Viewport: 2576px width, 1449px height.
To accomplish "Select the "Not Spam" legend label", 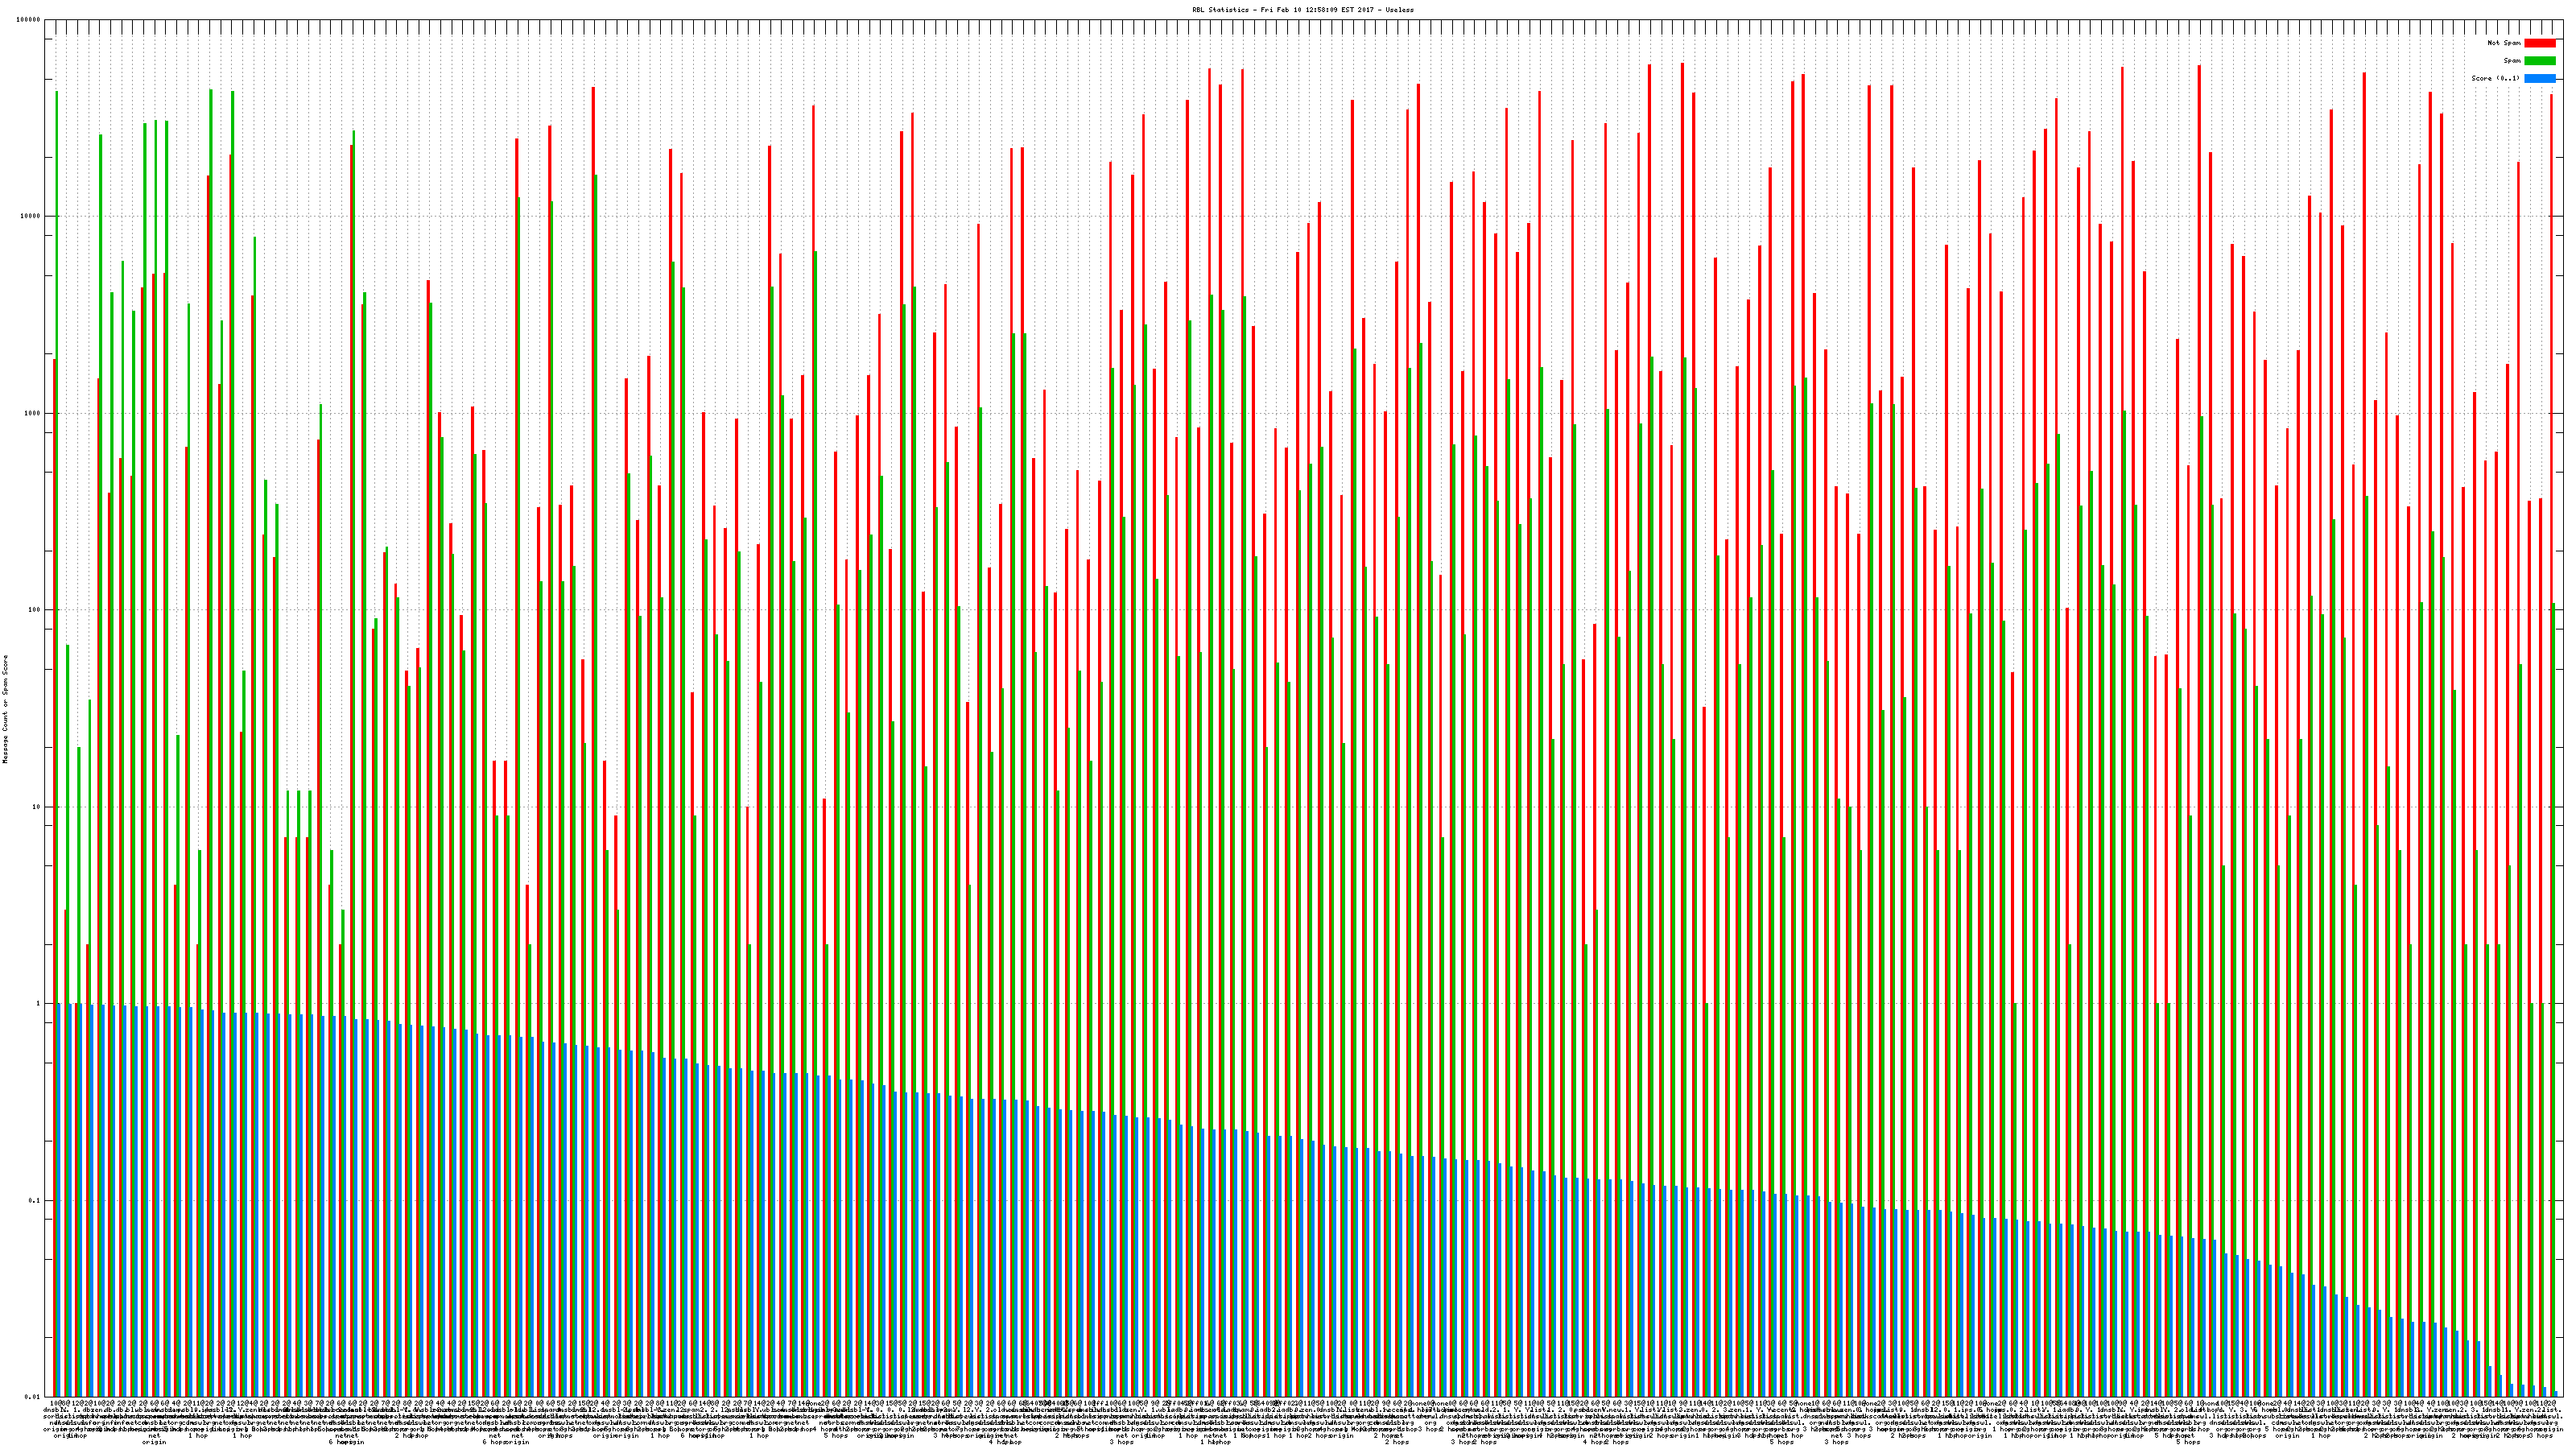I will (2504, 43).
